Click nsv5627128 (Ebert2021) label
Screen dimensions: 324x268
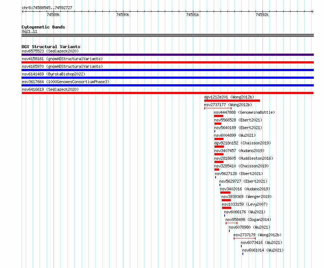point(239,174)
